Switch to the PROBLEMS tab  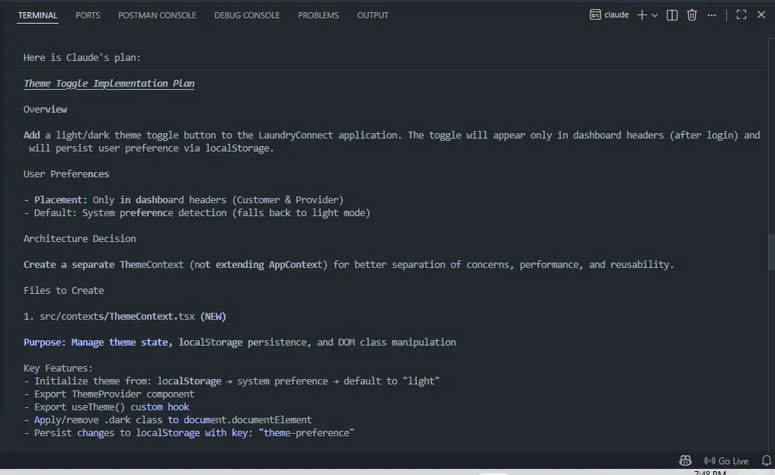319,14
